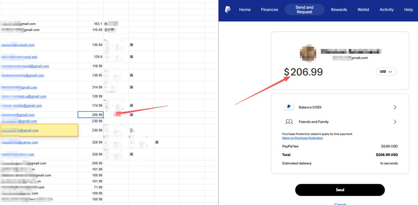The width and height of the screenshot is (418, 205).
Task: Click the 'Estimated delivery' label
Action: click(297, 163)
